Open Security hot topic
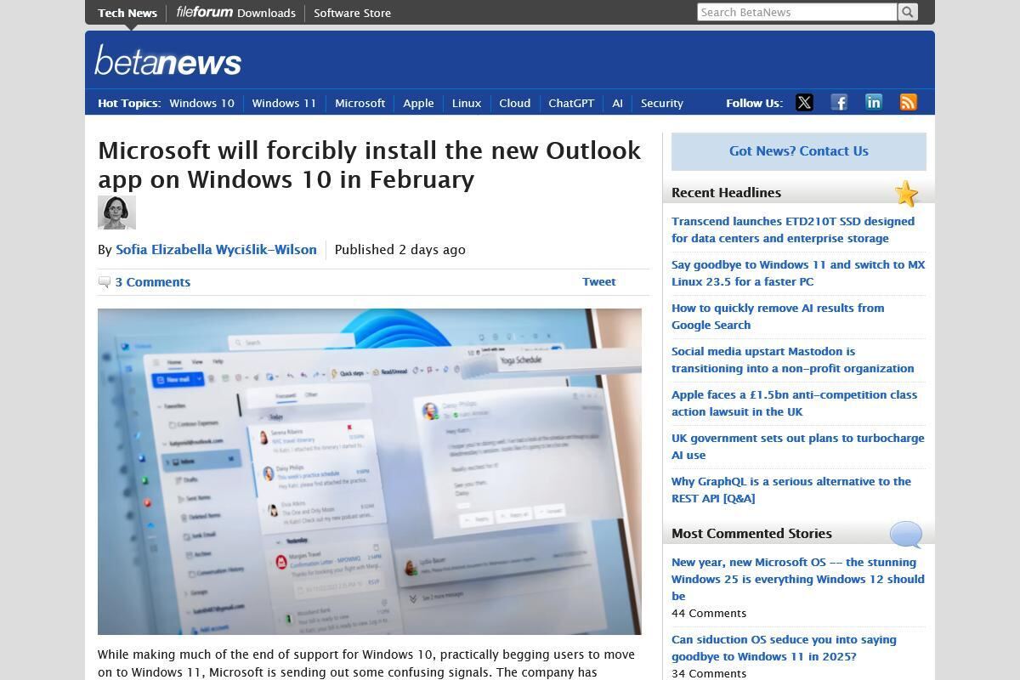This screenshot has width=1020, height=680. click(x=661, y=103)
